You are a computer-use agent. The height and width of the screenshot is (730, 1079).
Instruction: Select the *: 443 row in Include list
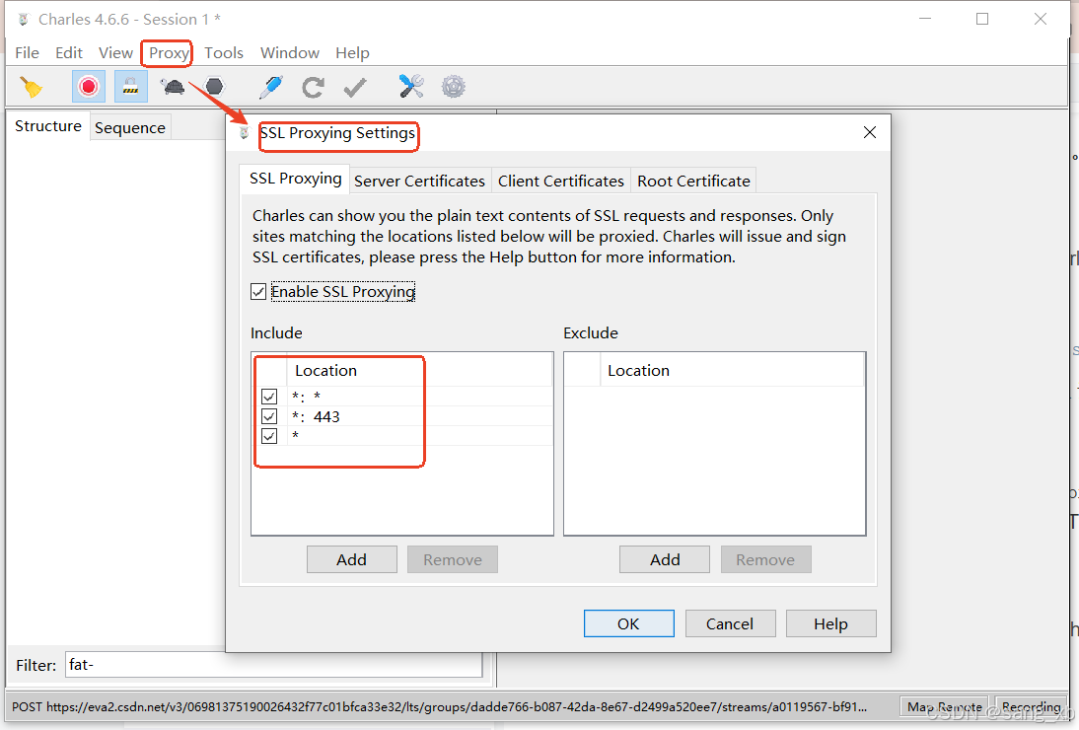click(402, 416)
